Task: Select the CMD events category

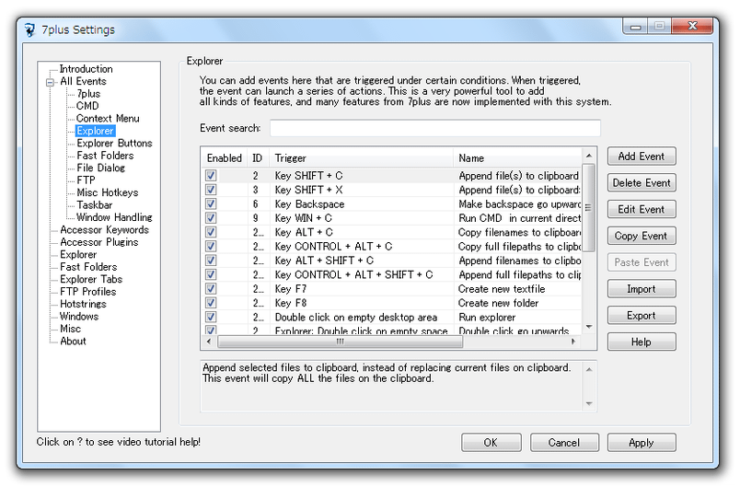Action: 87,106
